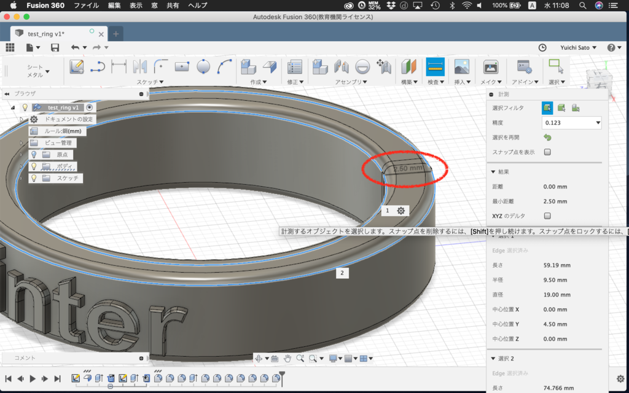Click the As-built Joint round icon
This screenshot has width=629, height=393.
(x=362, y=66)
